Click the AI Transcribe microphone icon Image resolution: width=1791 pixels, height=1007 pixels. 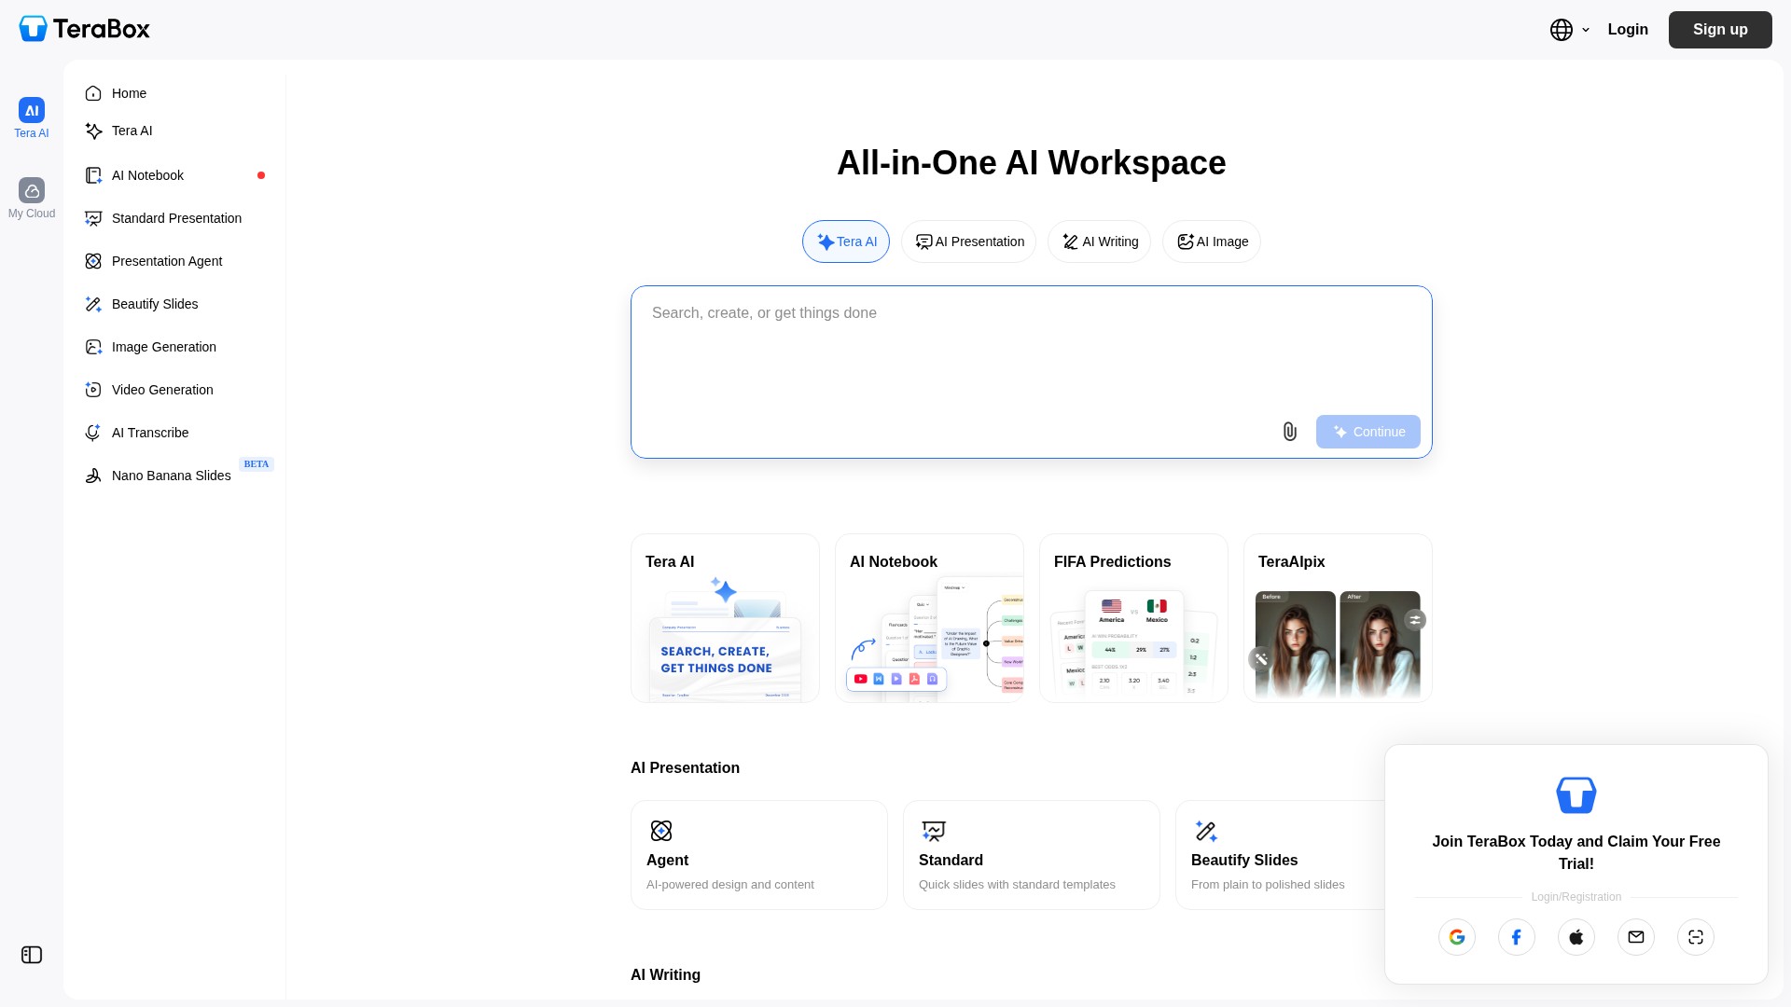click(93, 433)
